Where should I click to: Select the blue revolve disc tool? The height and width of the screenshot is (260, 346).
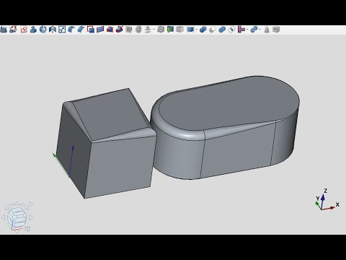click(x=43, y=30)
